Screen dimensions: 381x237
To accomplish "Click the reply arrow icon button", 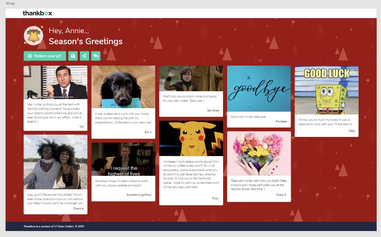I will [x=96, y=56].
